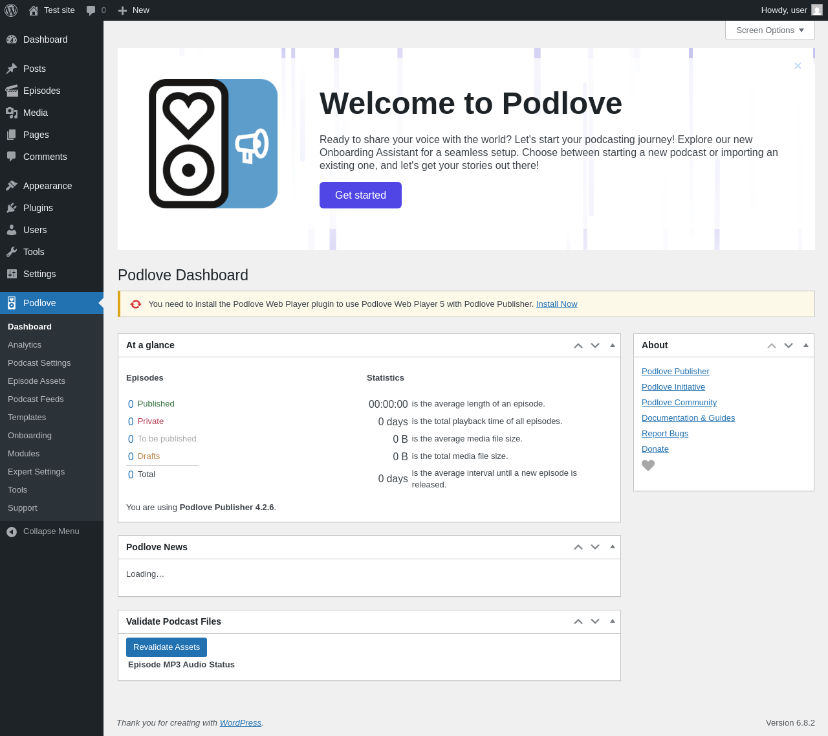This screenshot has width=828, height=736.
Task: Open the Podlove Initiative link
Action: click(673, 387)
